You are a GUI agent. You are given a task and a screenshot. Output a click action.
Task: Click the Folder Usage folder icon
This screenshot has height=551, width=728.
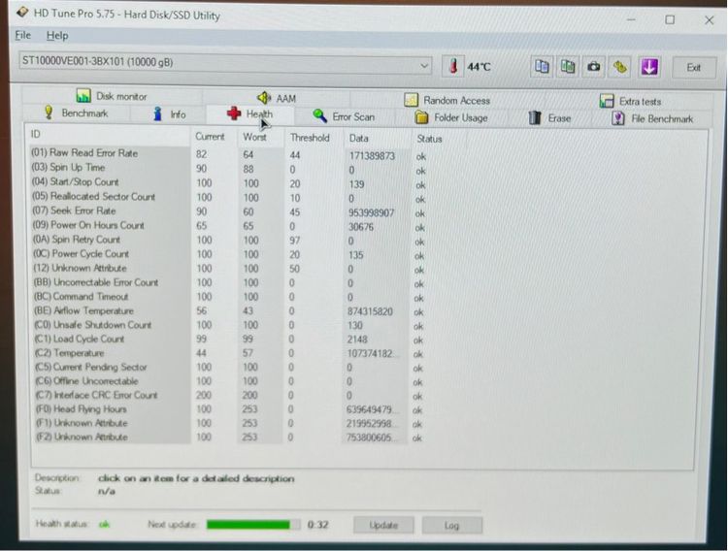click(421, 117)
